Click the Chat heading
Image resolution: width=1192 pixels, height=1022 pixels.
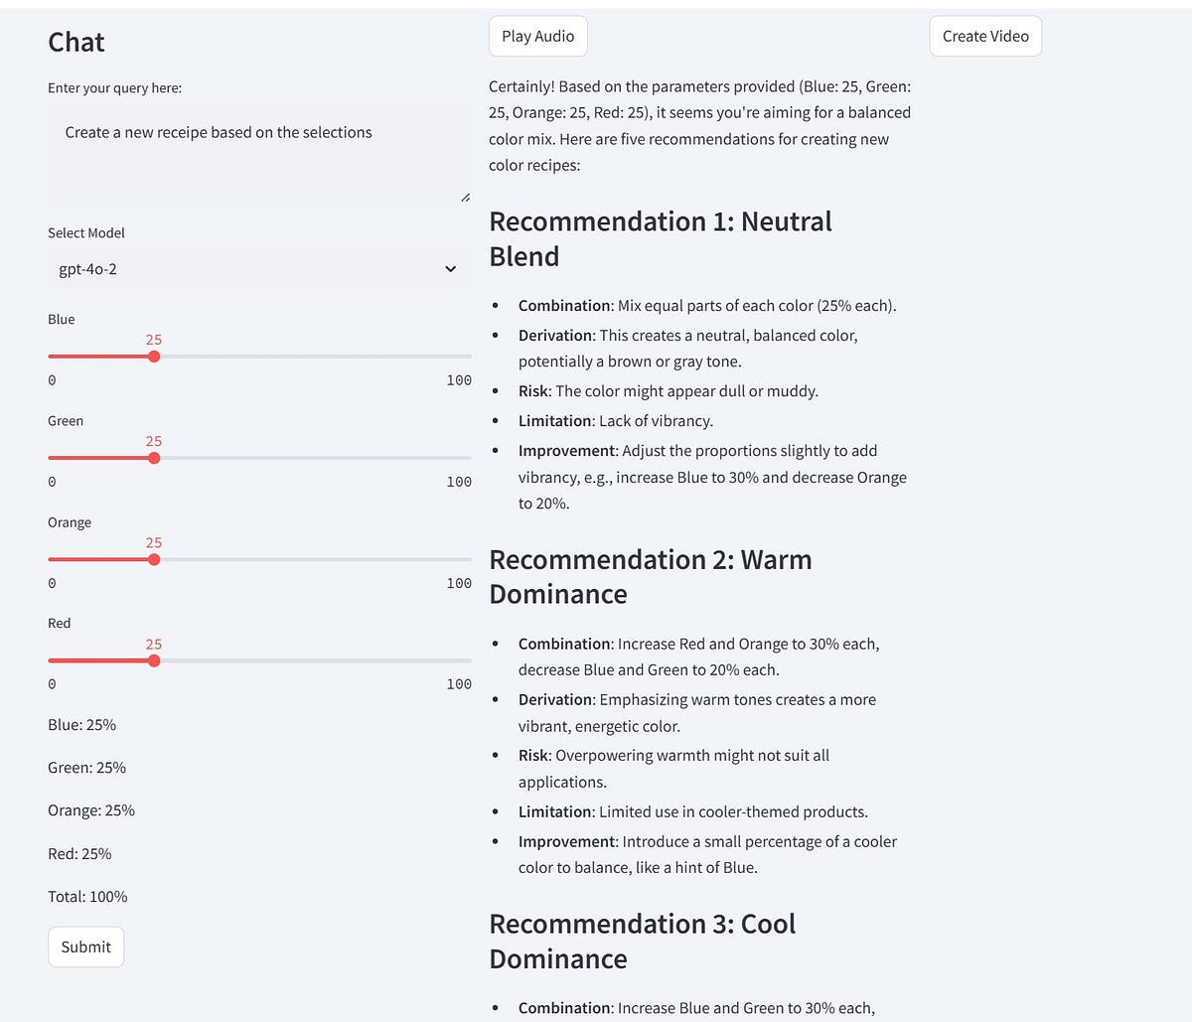tap(75, 42)
